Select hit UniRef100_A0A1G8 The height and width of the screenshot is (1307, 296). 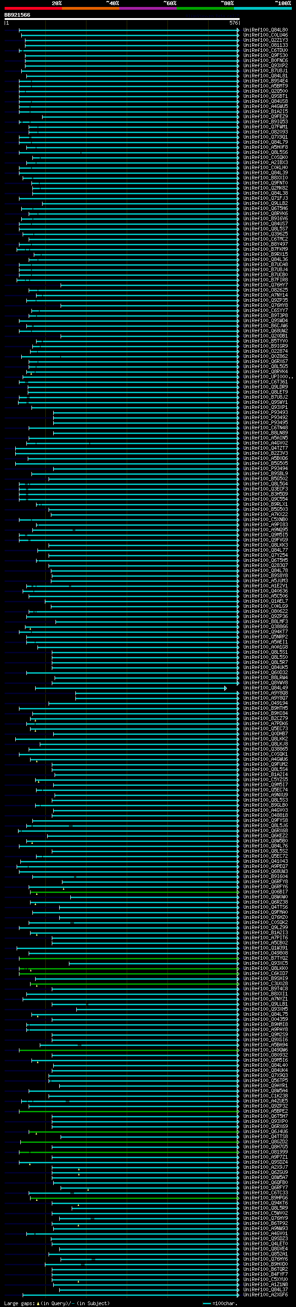coord(265,647)
